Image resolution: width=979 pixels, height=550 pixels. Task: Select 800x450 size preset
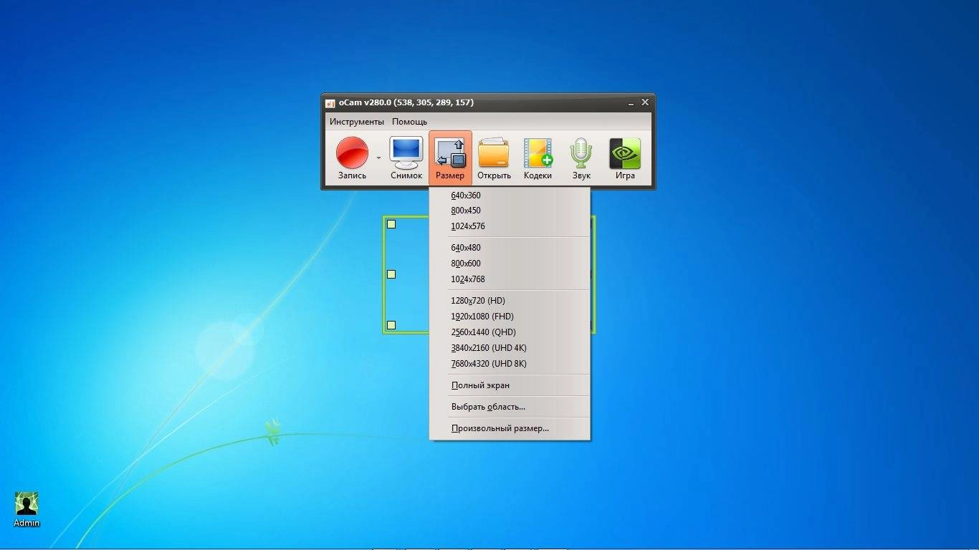click(x=510, y=211)
